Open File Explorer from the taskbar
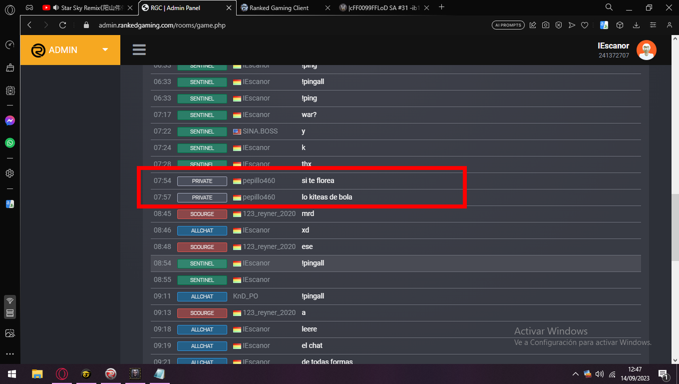The width and height of the screenshot is (679, 384). coord(37,374)
